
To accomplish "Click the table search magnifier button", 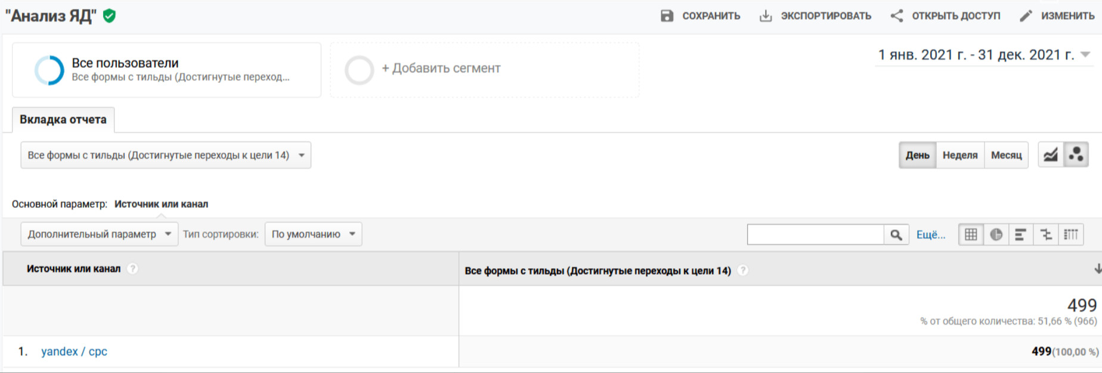I will [896, 235].
